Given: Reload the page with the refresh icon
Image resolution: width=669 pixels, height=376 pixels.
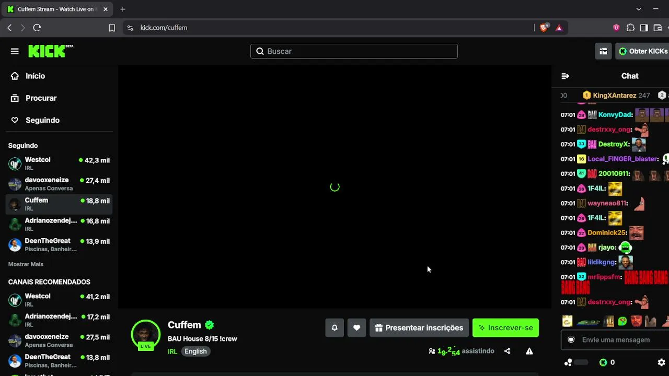Looking at the screenshot, I should click(x=37, y=28).
